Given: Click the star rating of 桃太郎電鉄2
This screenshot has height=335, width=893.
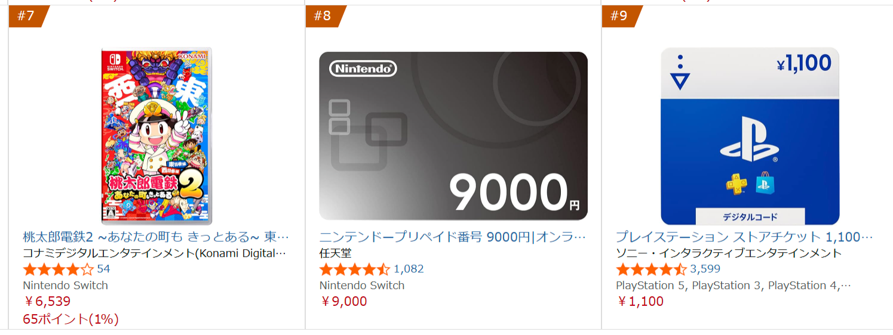Looking at the screenshot, I should pos(58,269).
